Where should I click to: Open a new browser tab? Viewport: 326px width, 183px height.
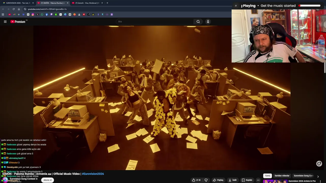(x=107, y=3)
